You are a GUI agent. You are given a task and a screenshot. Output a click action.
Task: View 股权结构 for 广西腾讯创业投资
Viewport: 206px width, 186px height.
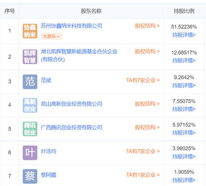147,127
